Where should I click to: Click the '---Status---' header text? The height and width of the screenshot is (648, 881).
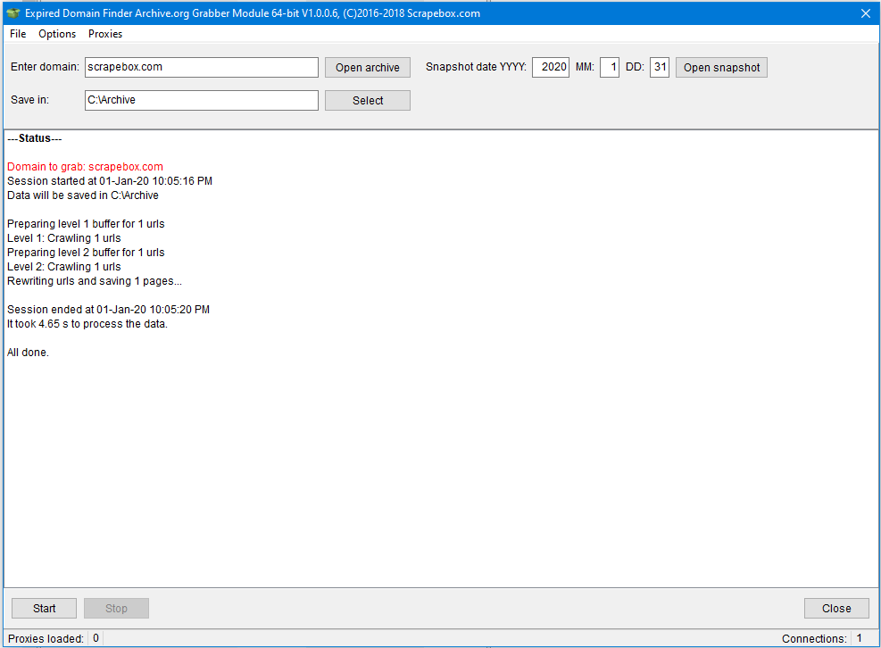pyautogui.click(x=34, y=138)
